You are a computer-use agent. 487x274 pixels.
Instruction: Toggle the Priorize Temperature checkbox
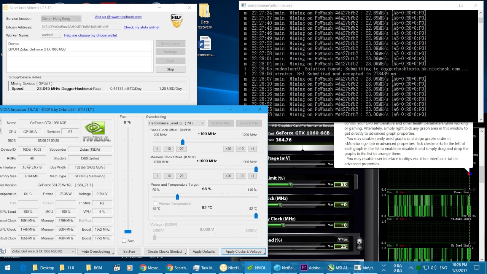pyautogui.click(x=155, y=204)
